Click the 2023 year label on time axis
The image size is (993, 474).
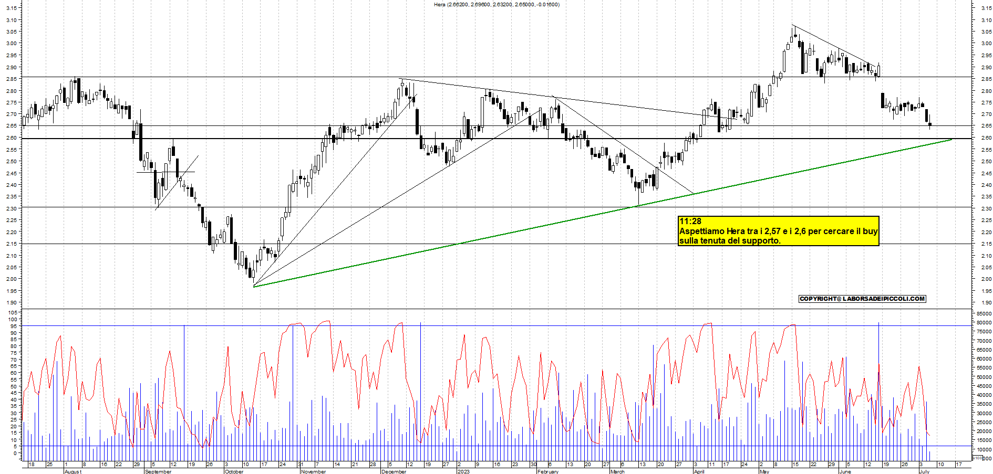pos(463,471)
